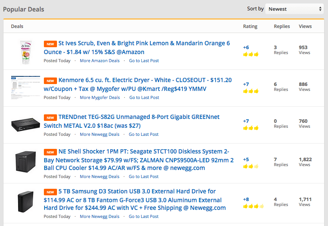Screen dimensions: 328x226
Task: Go to Last Post for Kenmore dryer deal
Action: click(x=144, y=97)
